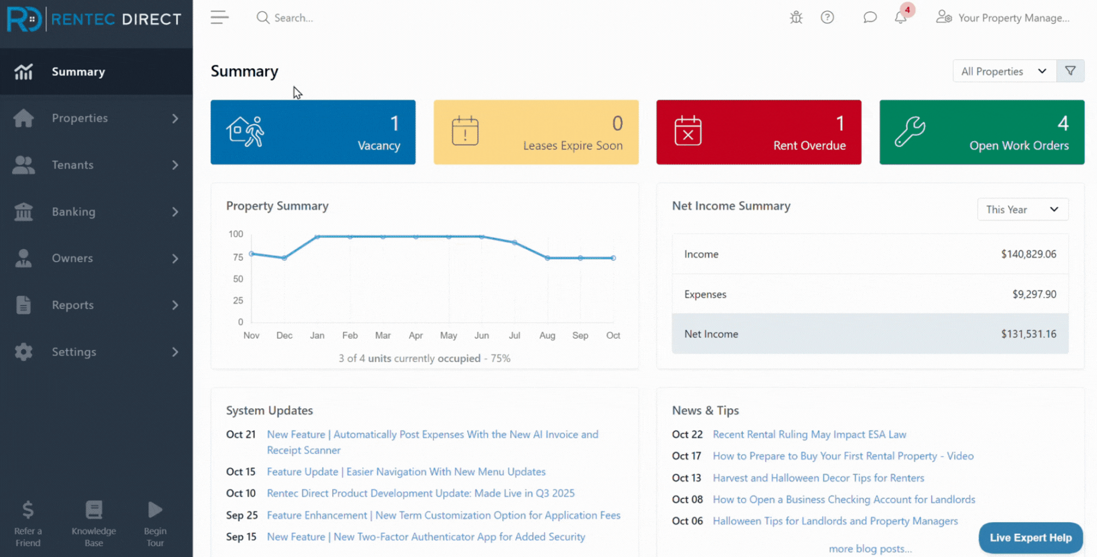
Task: Open the Reports sidebar menu
Action: click(96, 305)
